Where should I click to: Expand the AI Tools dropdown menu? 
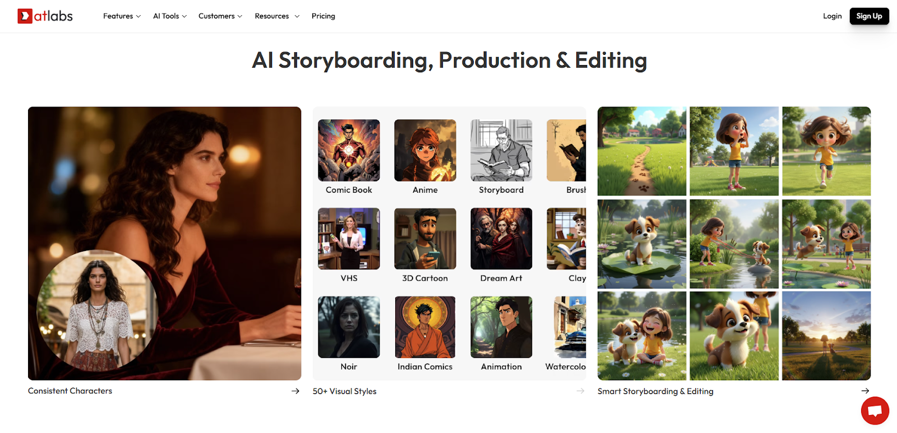point(170,16)
